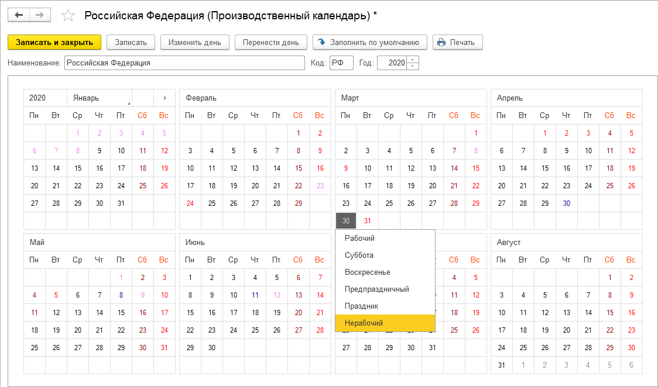Click the 'Записать и закрыть' button
The width and height of the screenshot is (658, 387).
(x=54, y=42)
